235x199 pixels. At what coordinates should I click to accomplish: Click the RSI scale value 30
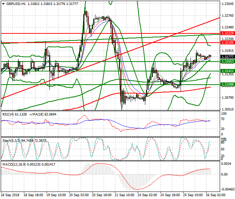[223, 129]
